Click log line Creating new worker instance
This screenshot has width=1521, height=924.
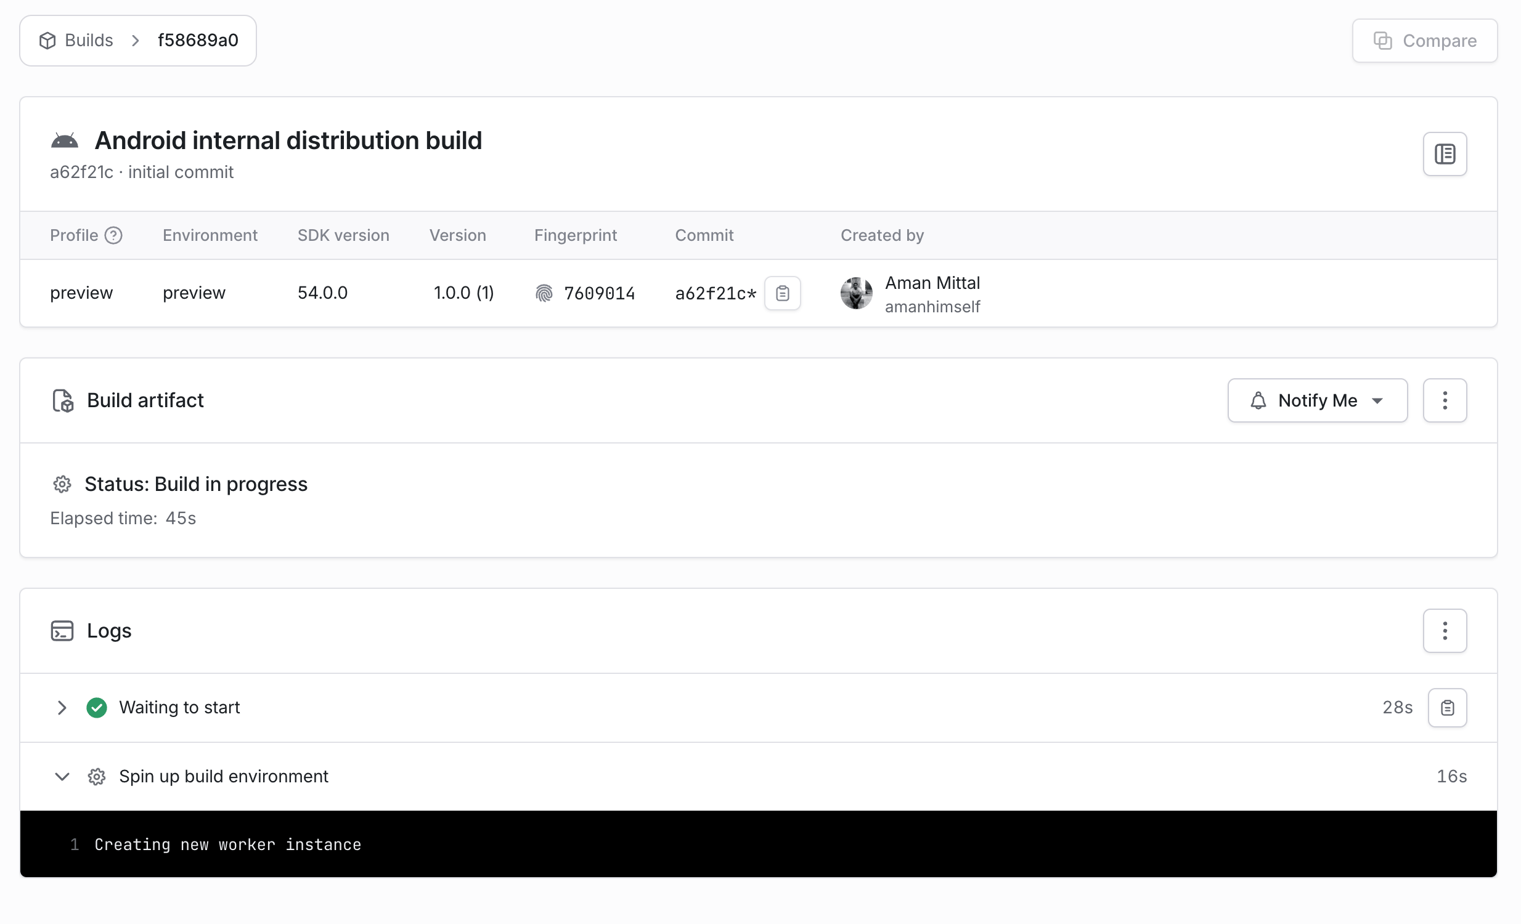point(227,845)
